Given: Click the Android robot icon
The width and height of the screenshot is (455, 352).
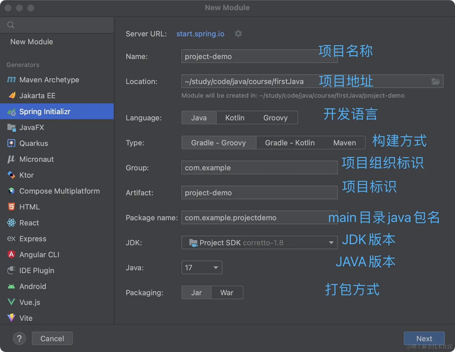Looking at the screenshot, I should [x=11, y=286].
